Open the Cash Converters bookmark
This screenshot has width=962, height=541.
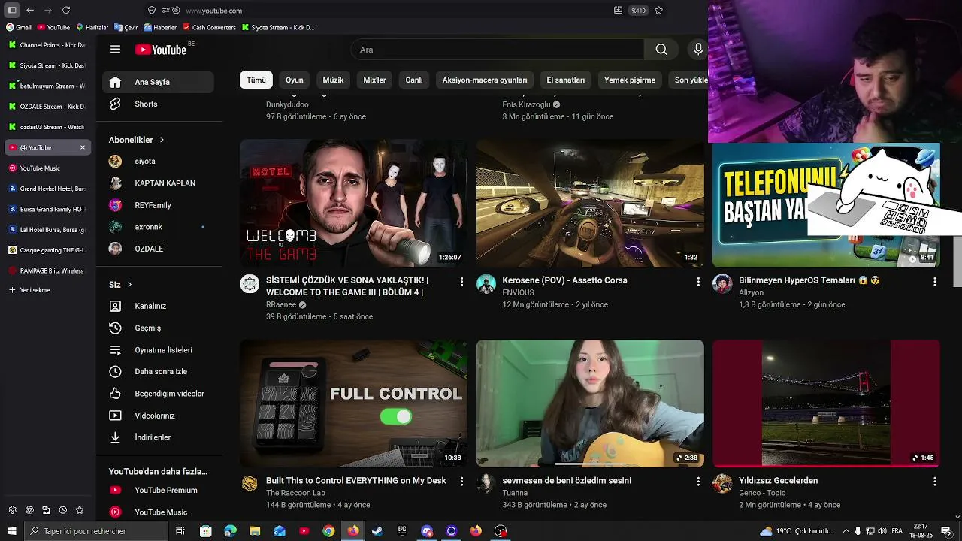(x=209, y=27)
